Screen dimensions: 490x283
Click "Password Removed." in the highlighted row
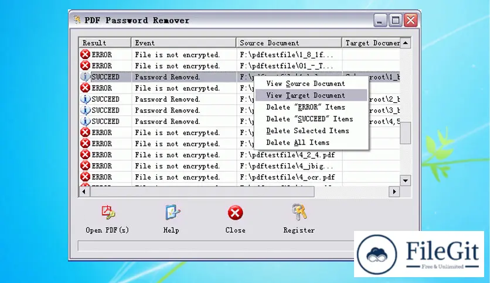click(x=168, y=77)
